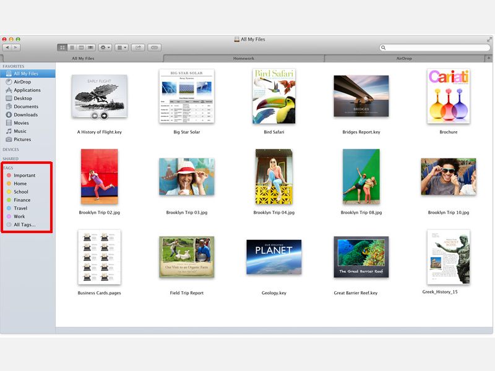This screenshot has height=371, width=495.
Task: Open Music in the sidebar
Action: pyautogui.click(x=27, y=131)
